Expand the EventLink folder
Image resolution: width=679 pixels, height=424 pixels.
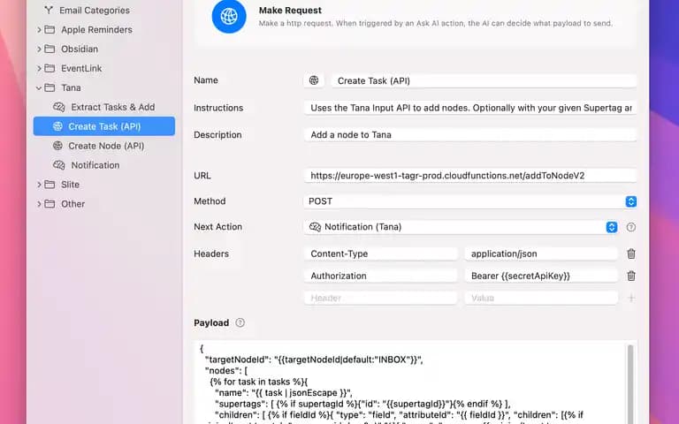(39, 68)
